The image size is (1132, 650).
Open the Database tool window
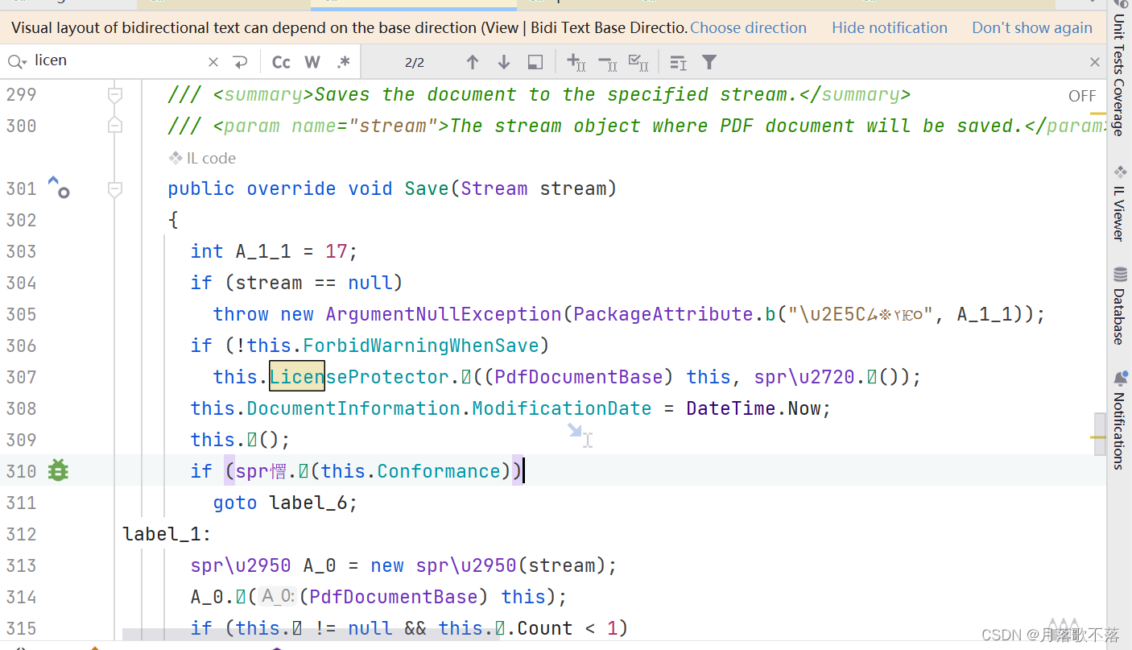click(1119, 307)
